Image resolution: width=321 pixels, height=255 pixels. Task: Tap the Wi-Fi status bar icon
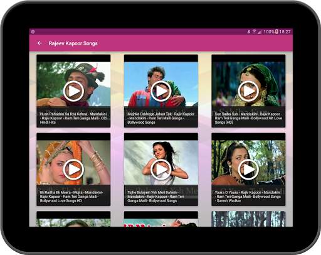click(x=254, y=31)
